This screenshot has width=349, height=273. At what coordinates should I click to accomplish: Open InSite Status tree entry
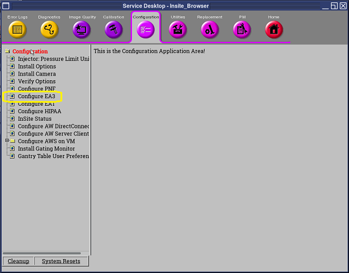tap(34, 118)
